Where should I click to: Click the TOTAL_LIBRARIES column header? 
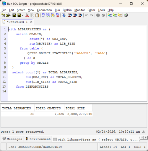(18, 108)
